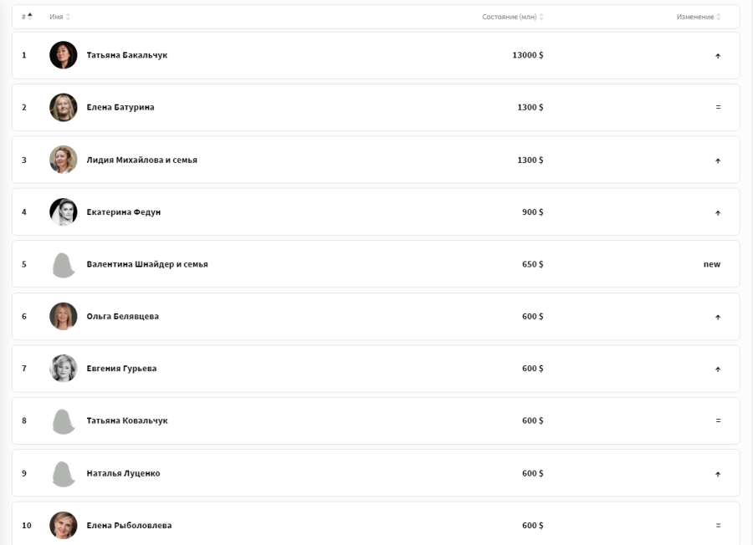Click up arrow in Наталья Луценко row

(718, 475)
